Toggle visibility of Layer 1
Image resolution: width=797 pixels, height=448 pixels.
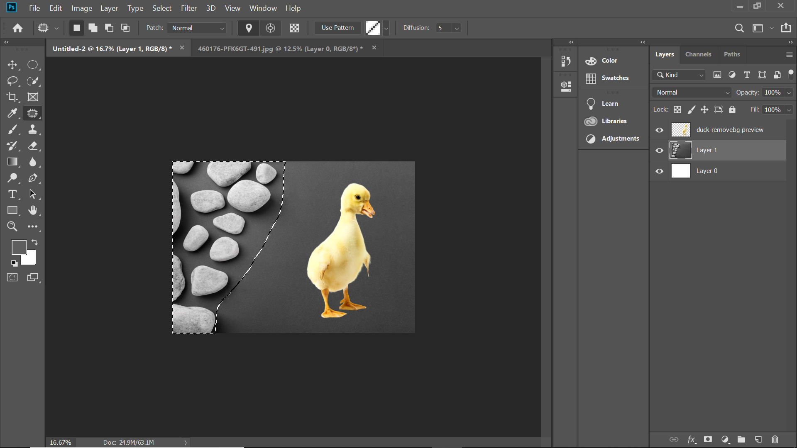tap(659, 151)
